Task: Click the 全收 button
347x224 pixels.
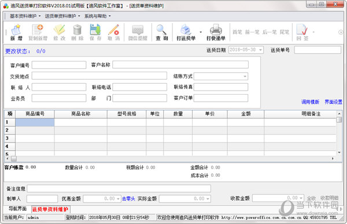Action: click(311, 198)
